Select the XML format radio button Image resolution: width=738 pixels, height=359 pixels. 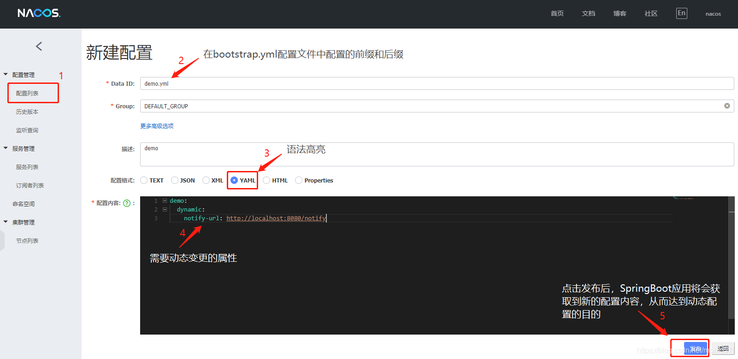(206, 180)
